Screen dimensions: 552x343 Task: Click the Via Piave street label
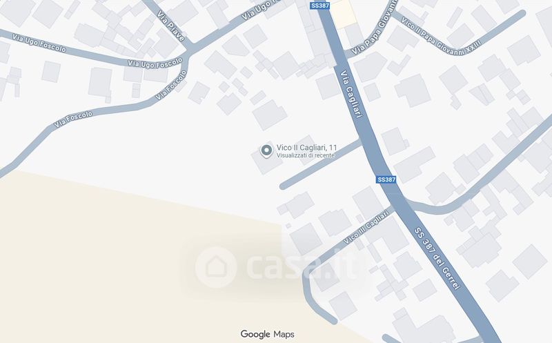point(170,26)
